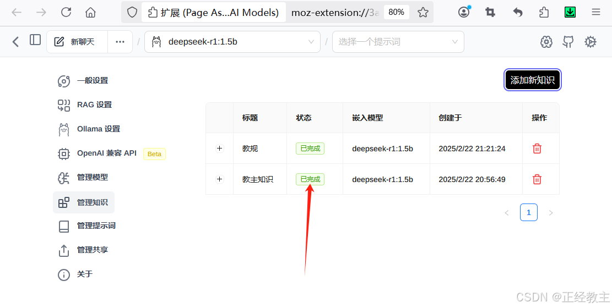The image size is (612, 308).
Task: Click the 80% zoom level indicator
Action: (396, 13)
